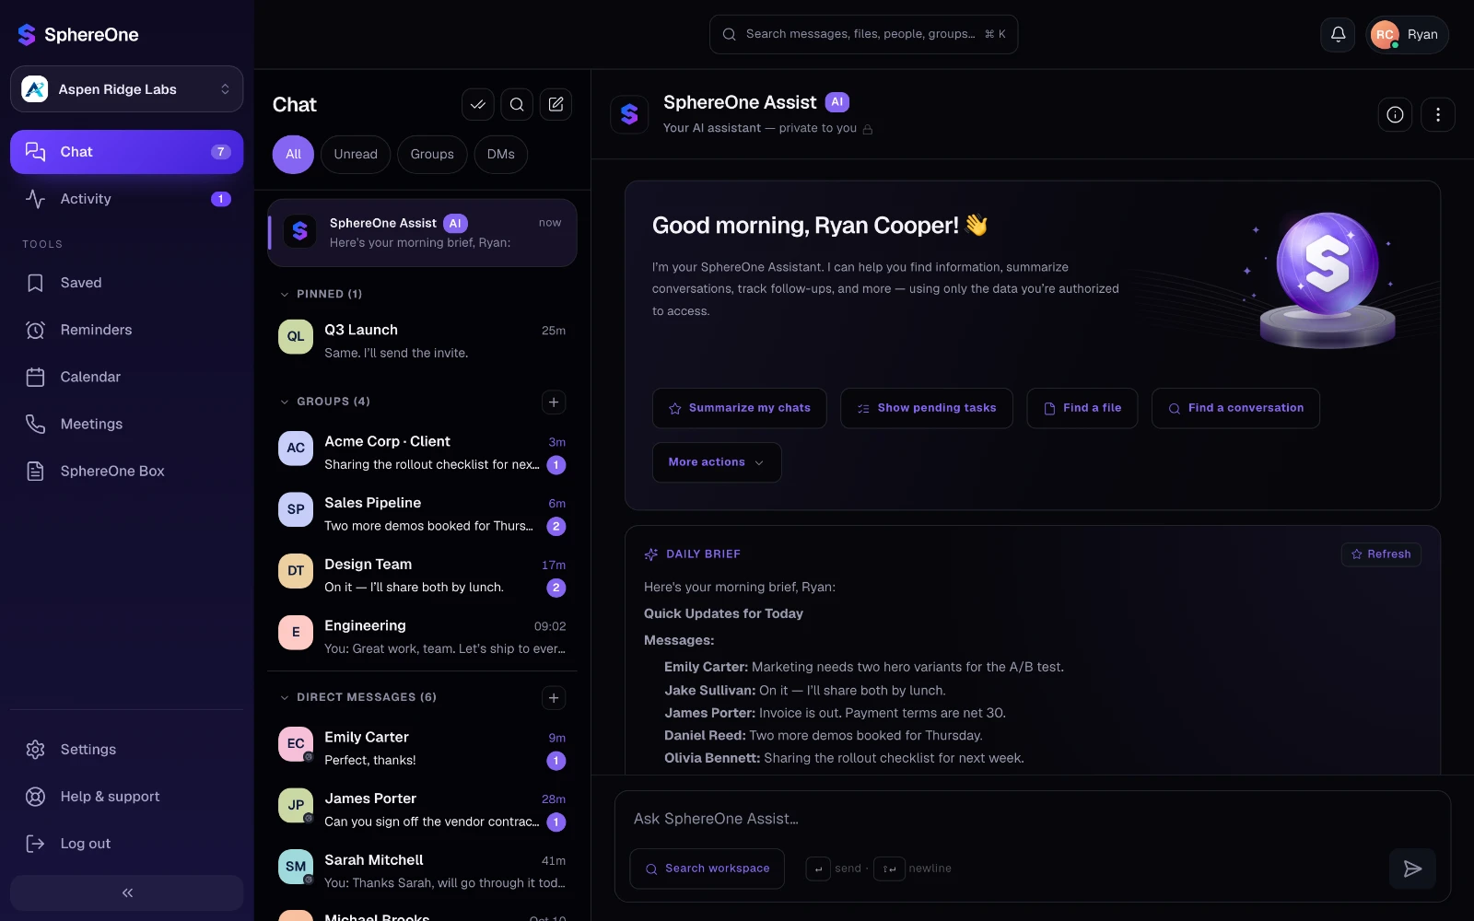Screen dimensions: 1474x921
Task: Go to Activity in sidebar
Action: [127, 199]
